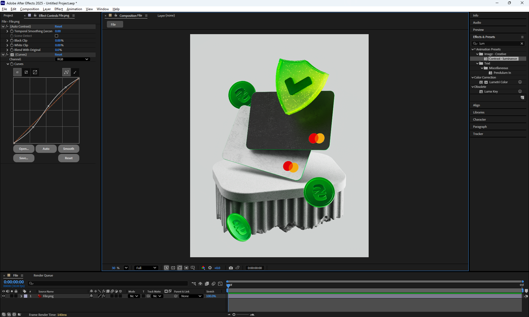Enable the Scene Detect checkbox

[x=56, y=36]
